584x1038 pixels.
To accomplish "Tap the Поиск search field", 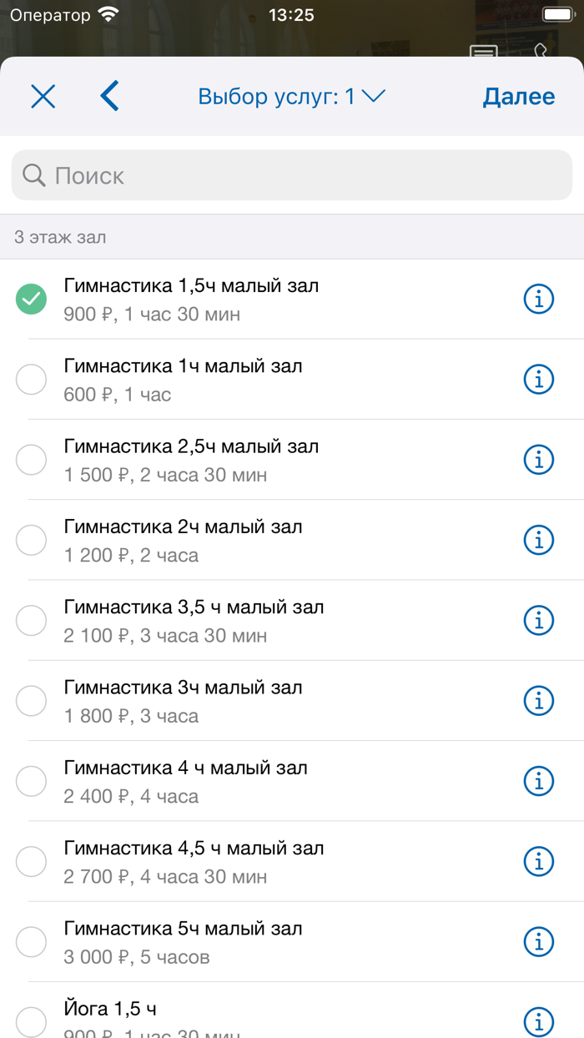I will [292, 175].
